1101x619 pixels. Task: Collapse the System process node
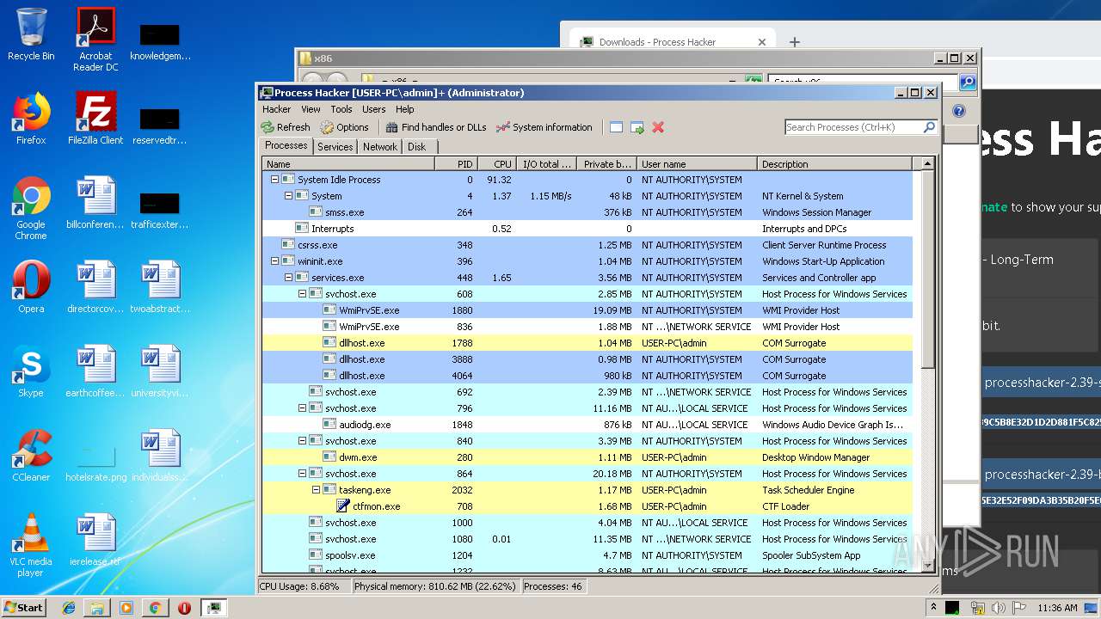(289, 196)
